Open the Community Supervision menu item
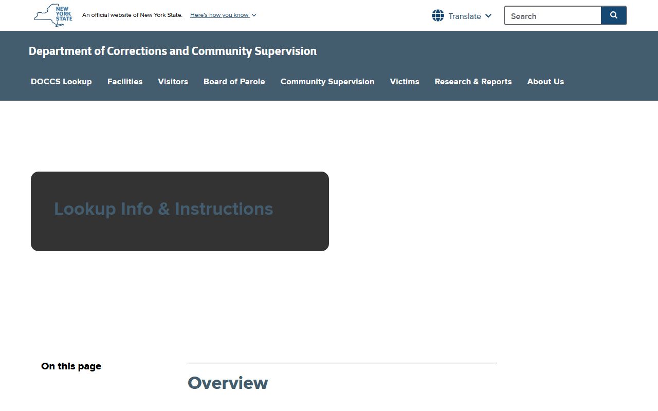The width and height of the screenshot is (658, 411). (327, 81)
